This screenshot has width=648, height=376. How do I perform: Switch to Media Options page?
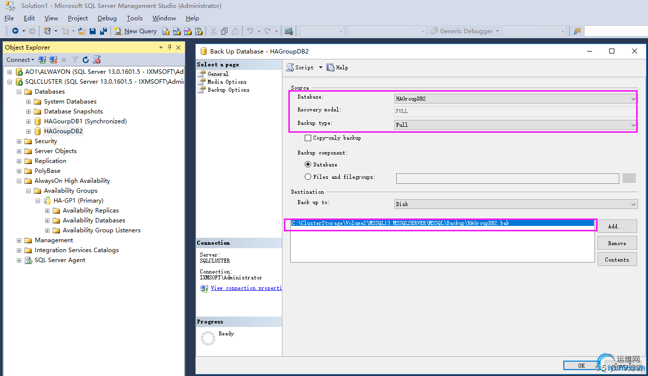tap(226, 82)
